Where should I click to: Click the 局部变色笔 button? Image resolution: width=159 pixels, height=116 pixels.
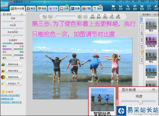(14, 77)
